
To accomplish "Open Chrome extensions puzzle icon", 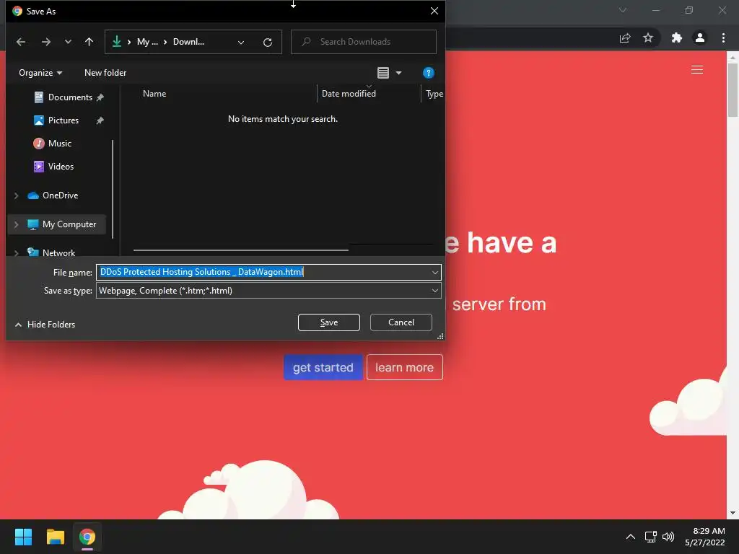I will click(x=677, y=38).
